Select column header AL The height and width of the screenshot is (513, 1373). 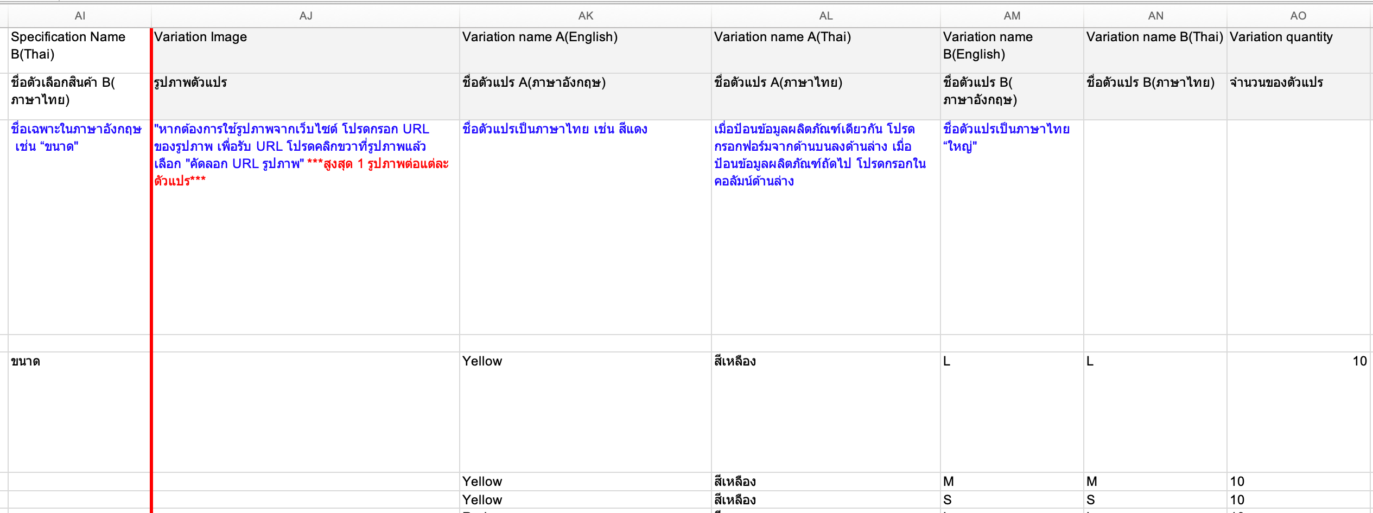click(826, 16)
